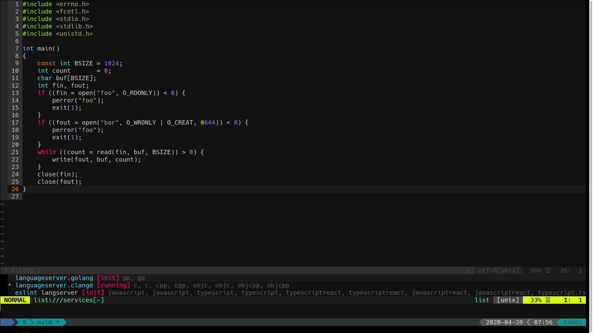Click the modified asterisk beside nvim window name
Screen dimensions: 593x333
(x=58, y=322)
